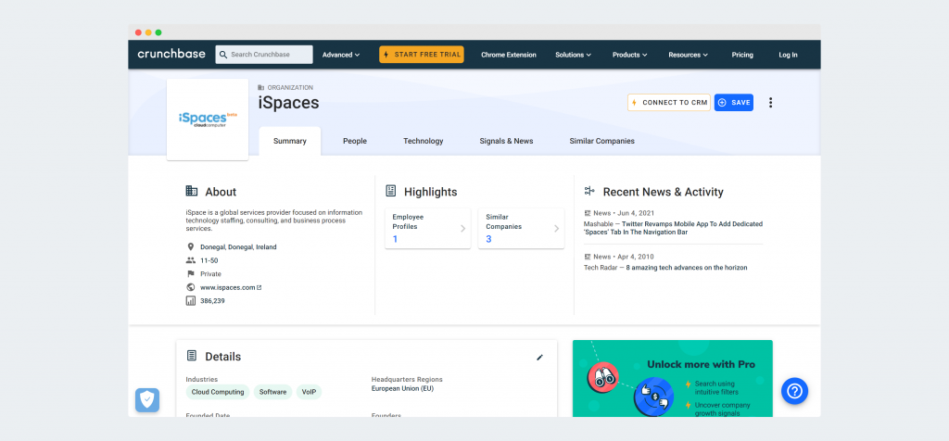Click the 386,239 rank value
This screenshot has height=441, width=949.
(x=212, y=301)
